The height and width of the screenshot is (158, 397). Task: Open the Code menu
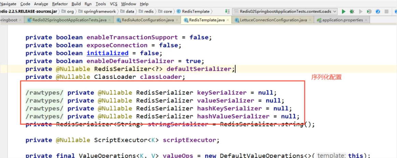pos(25,4)
